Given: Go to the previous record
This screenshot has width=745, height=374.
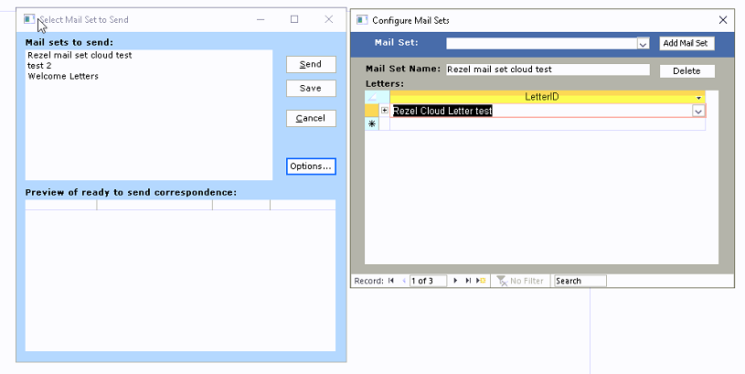Looking at the screenshot, I should coord(403,281).
